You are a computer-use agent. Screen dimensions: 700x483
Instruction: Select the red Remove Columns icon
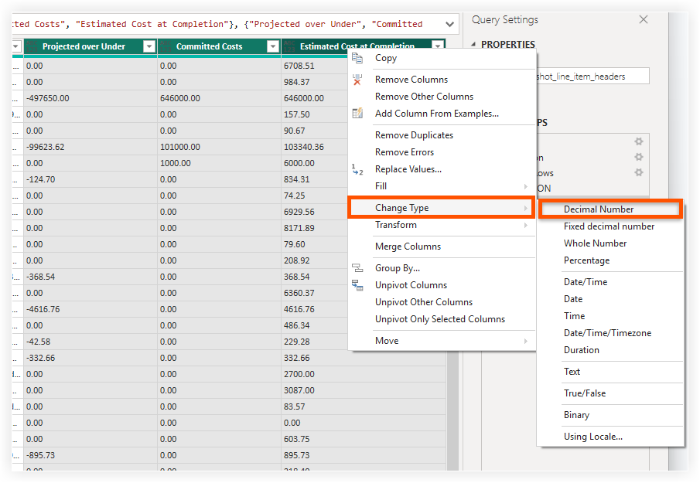point(358,79)
